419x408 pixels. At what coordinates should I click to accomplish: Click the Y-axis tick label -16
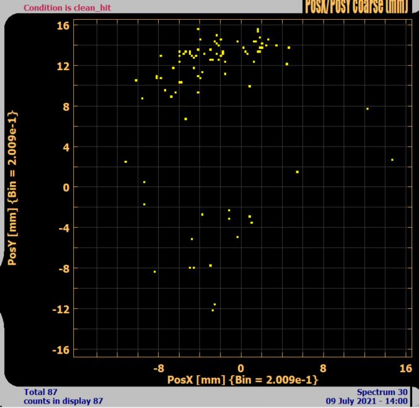61,350
